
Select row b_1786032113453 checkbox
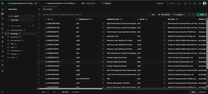(39, 41)
